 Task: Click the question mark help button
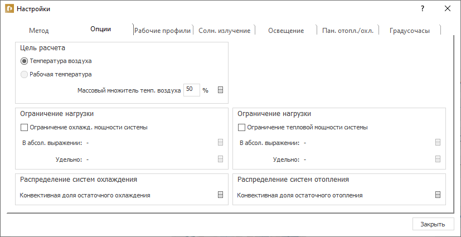click(423, 8)
